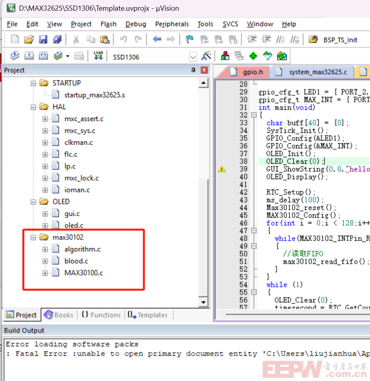Screen dimensions: 370x381
Task: Download code to flash with LOAD
Action: [x=98, y=56]
